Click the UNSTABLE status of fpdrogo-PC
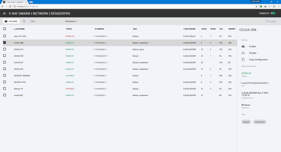 (x=70, y=89)
